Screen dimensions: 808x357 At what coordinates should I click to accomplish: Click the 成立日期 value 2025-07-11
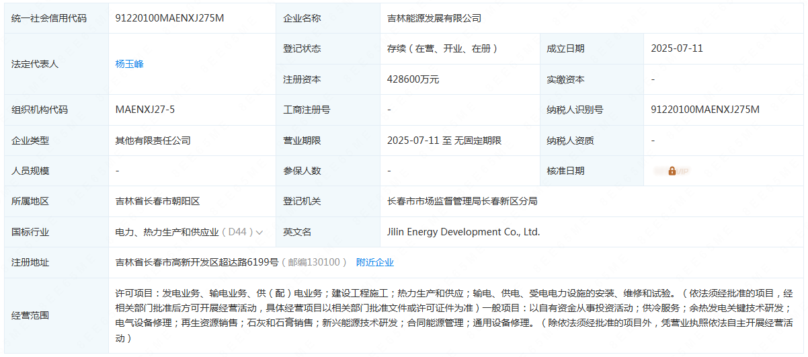tap(677, 48)
